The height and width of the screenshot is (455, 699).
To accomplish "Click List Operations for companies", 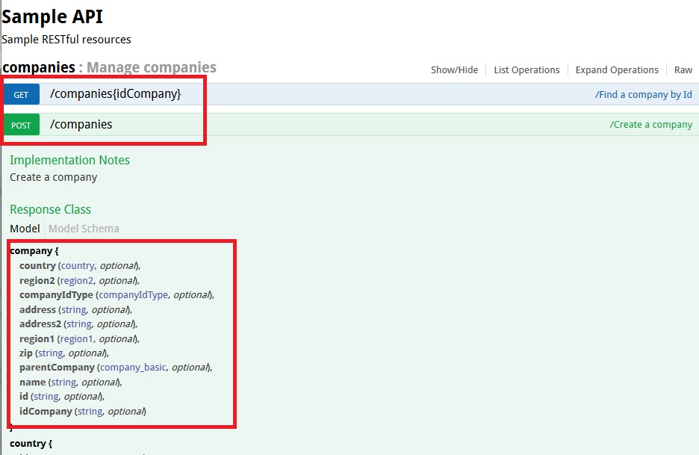I will tap(526, 70).
